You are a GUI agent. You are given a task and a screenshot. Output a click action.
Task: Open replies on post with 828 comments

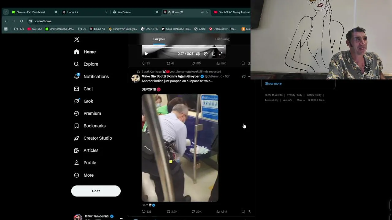point(144,211)
